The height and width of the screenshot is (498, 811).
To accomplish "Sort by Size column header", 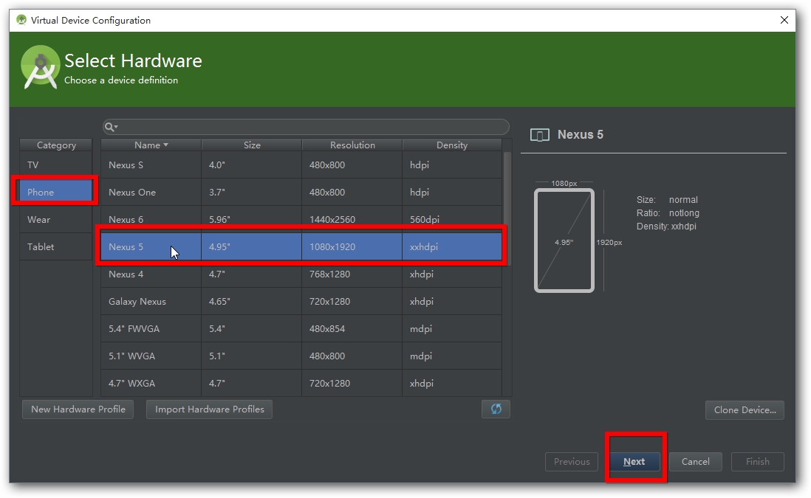I will click(252, 145).
